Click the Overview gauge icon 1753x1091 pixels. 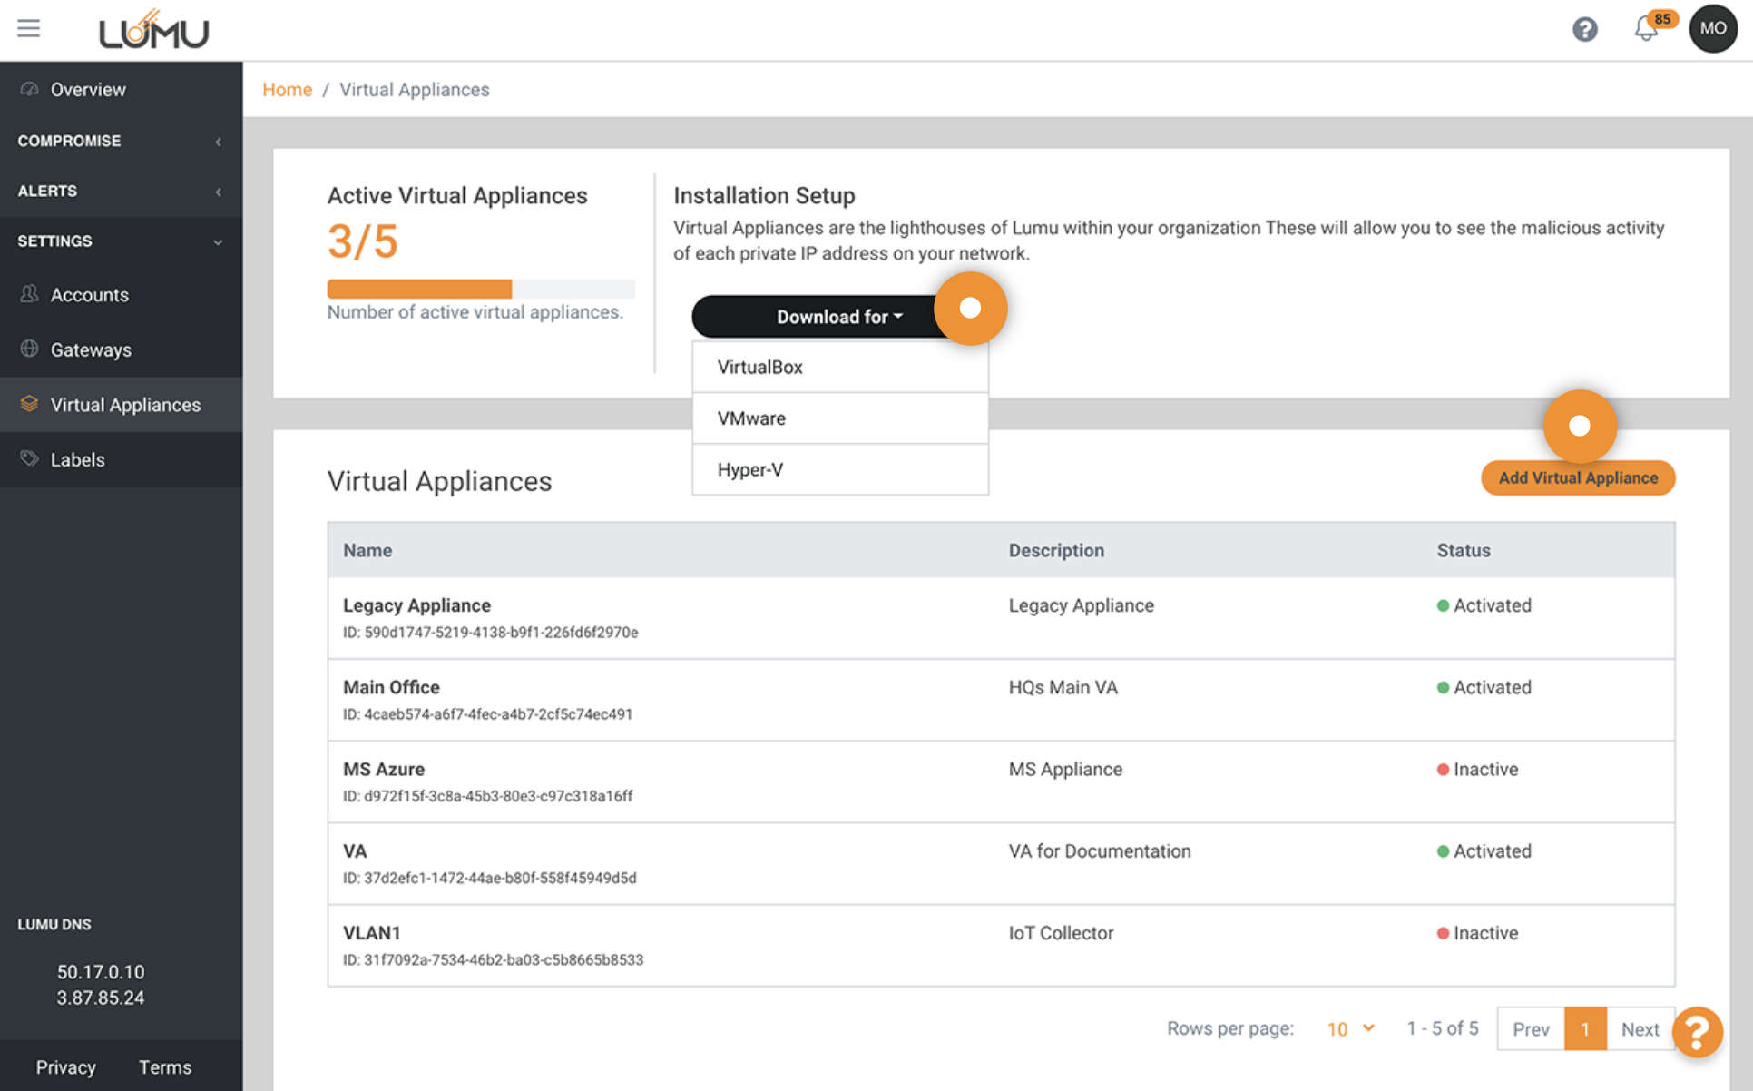coord(29,89)
